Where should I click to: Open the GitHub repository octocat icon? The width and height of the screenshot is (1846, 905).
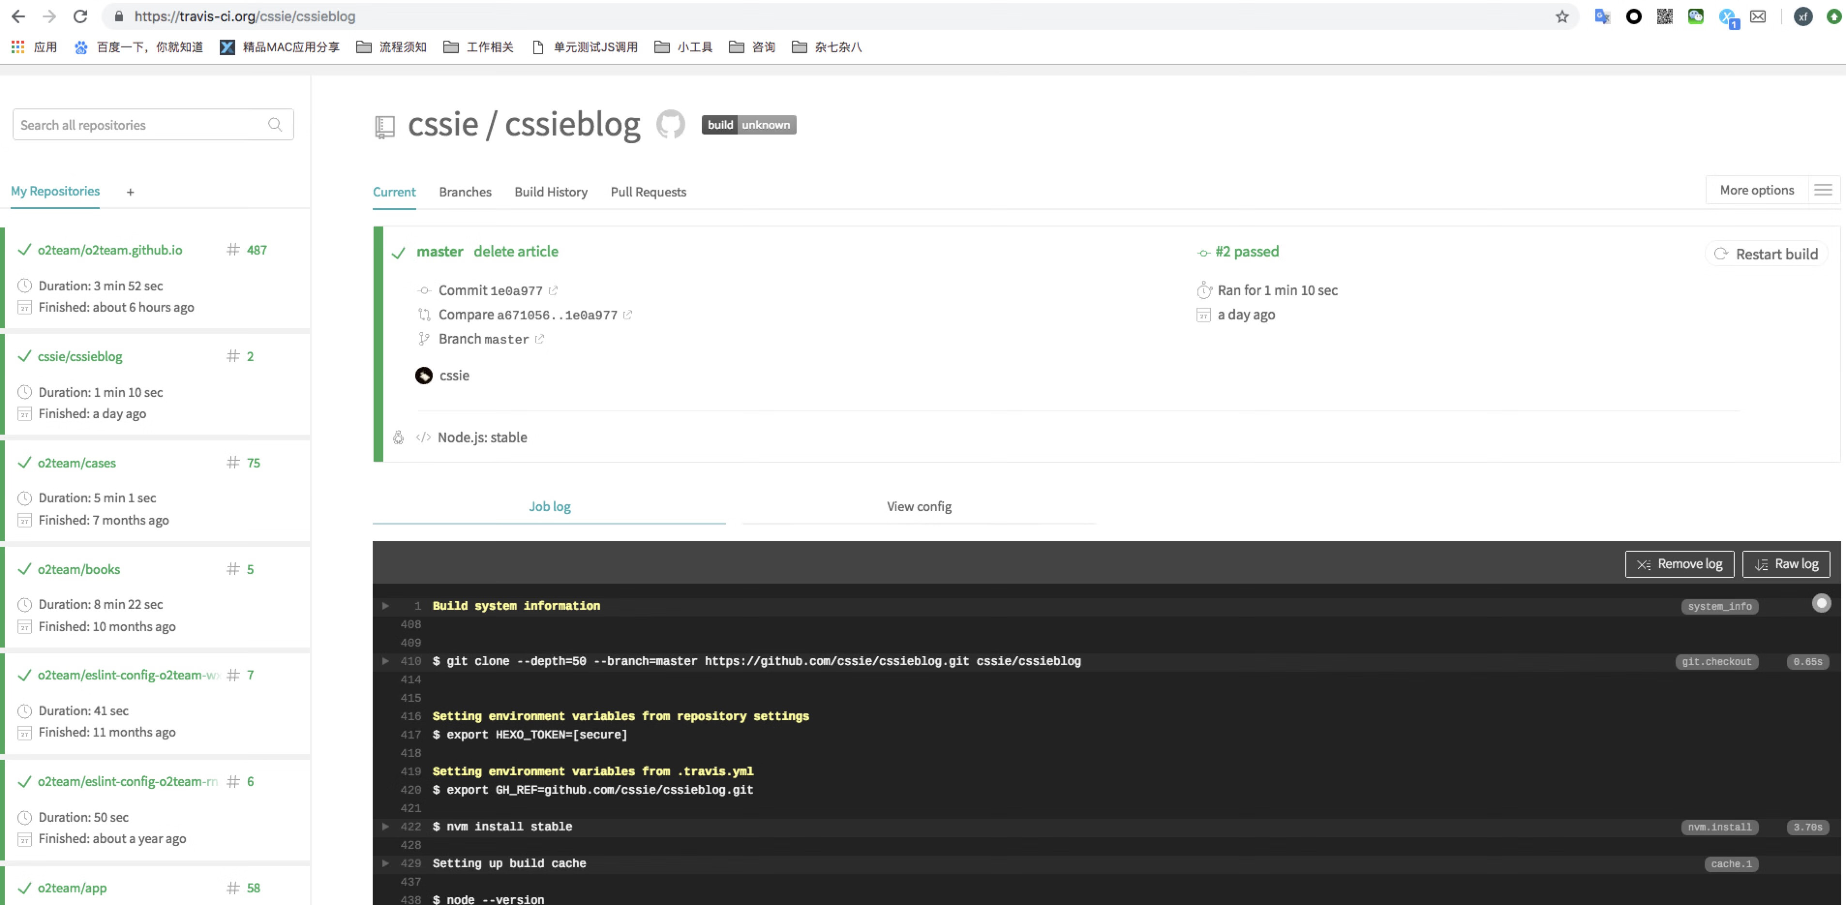click(670, 125)
